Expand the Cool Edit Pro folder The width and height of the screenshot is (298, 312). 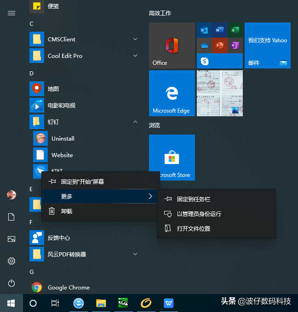pos(135,56)
